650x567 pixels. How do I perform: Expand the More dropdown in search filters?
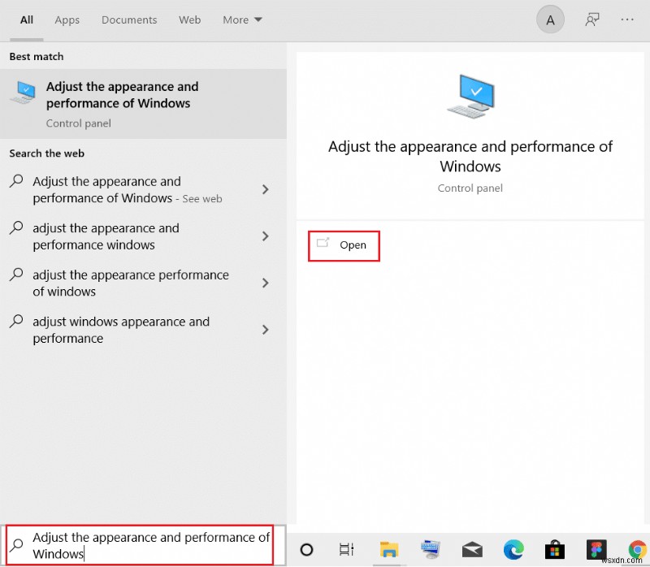(x=241, y=19)
